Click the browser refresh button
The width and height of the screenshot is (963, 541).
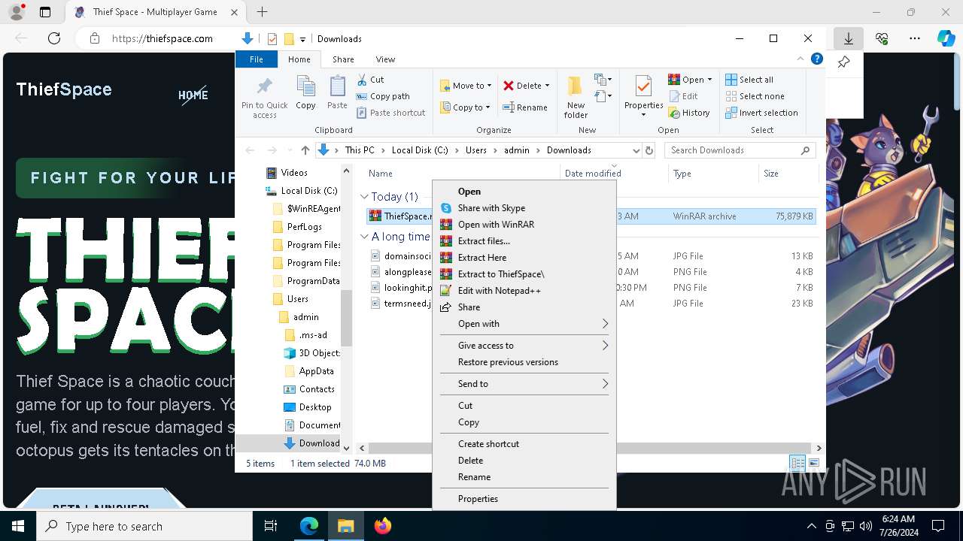click(54, 38)
